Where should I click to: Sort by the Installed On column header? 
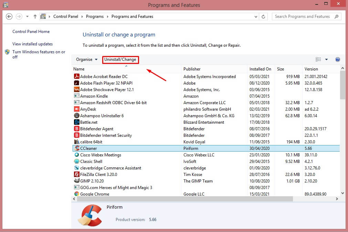point(261,69)
